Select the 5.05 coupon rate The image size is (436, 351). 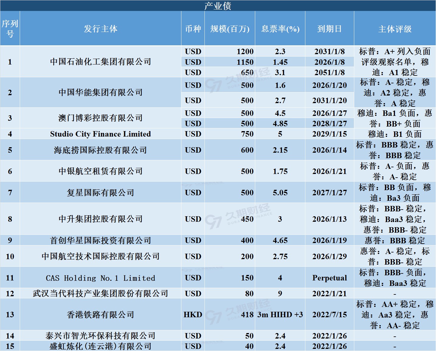click(x=280, y=193)
